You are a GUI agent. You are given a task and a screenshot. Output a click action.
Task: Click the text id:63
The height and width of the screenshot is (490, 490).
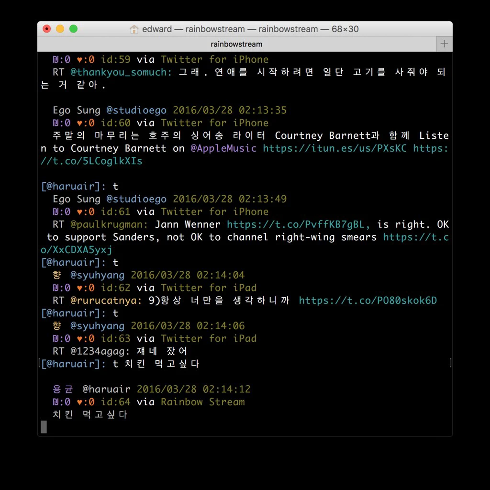[115, 338]
